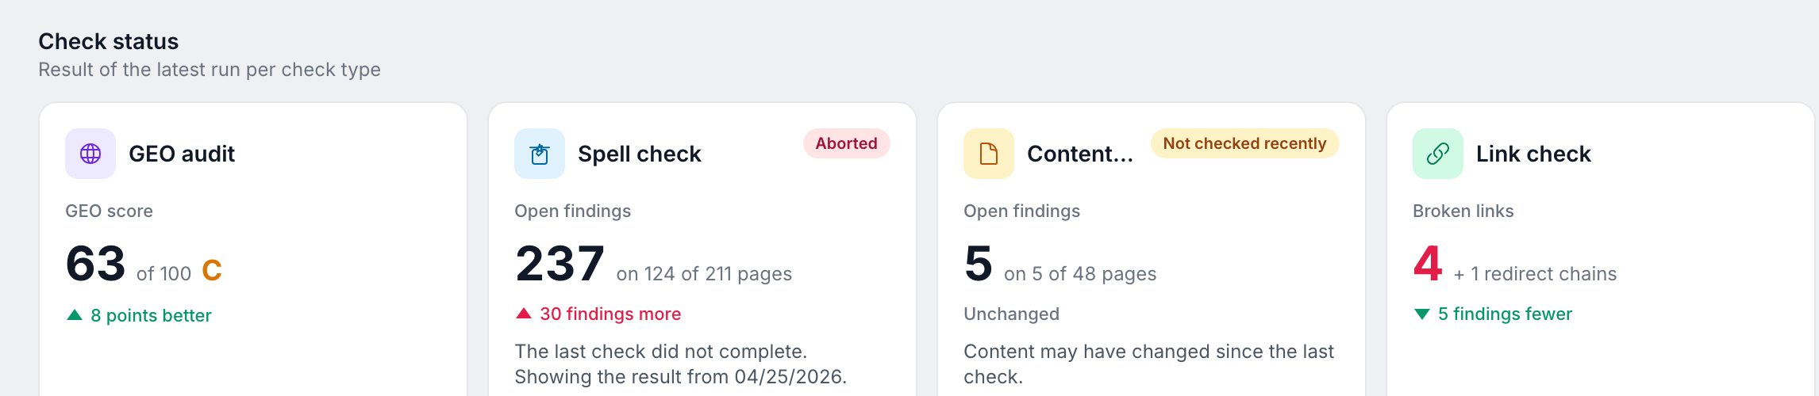Open the GEO audit card title
Image resolution: width=1819 pixels, height=396 pixels.
pyautogui.click(x=182, y=154)
